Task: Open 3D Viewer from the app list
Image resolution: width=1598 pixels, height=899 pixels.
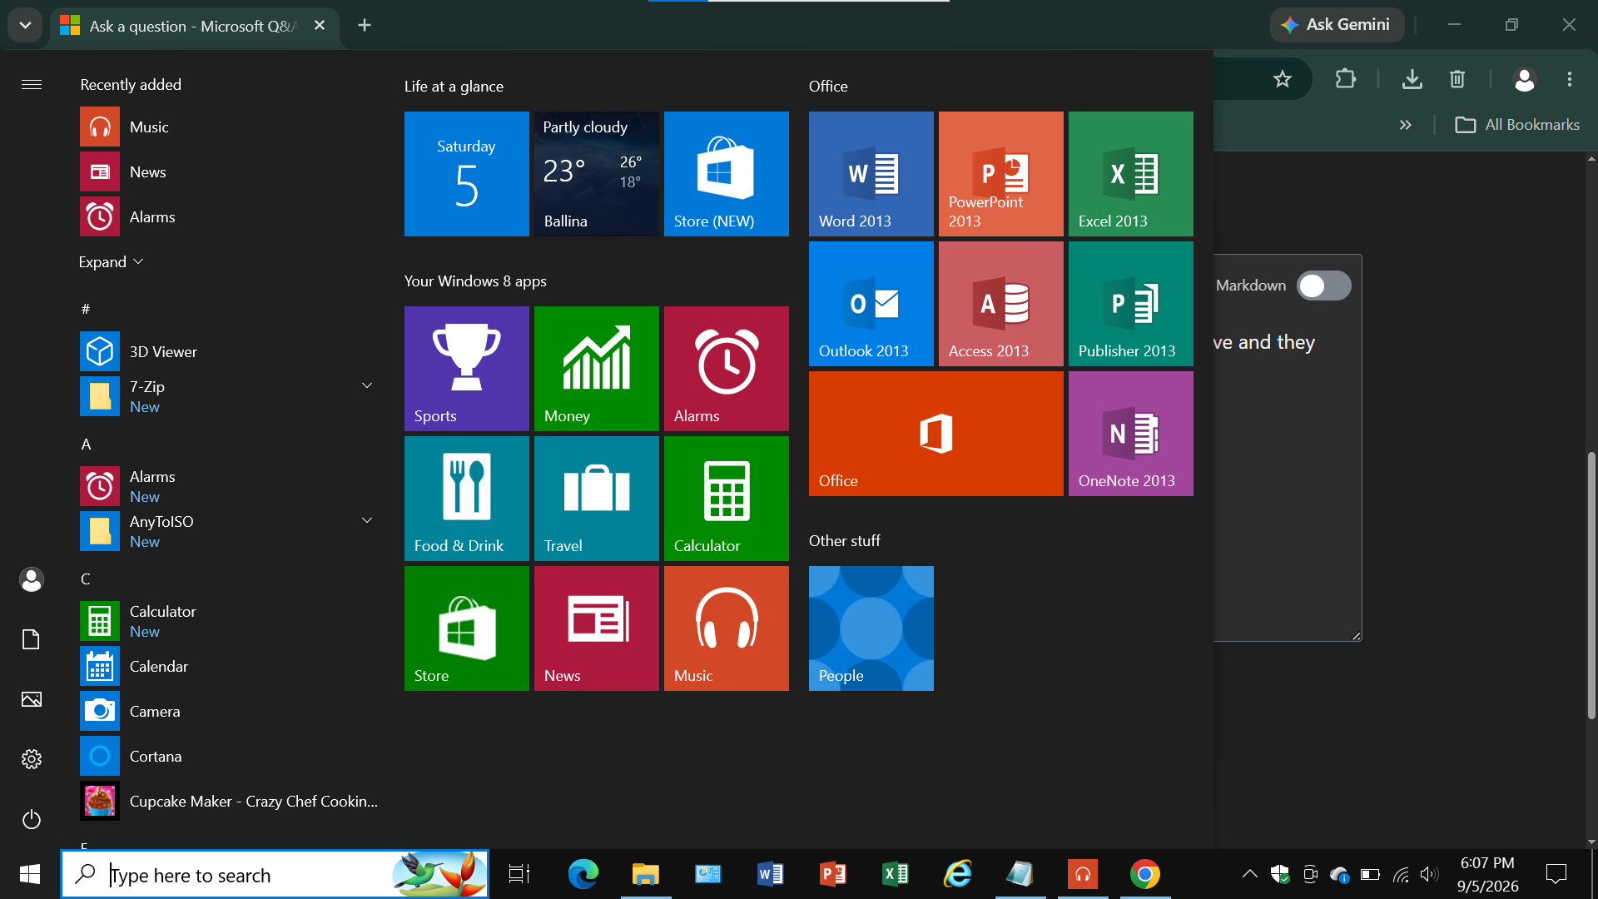Action: pyautogui.click(x=229, y=351)
